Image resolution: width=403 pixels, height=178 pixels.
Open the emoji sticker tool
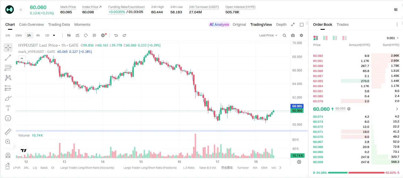pos(8,118)
